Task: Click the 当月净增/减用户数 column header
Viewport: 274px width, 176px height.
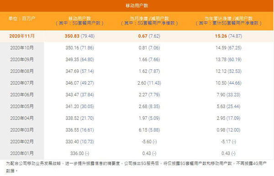Action: point(149,21)
